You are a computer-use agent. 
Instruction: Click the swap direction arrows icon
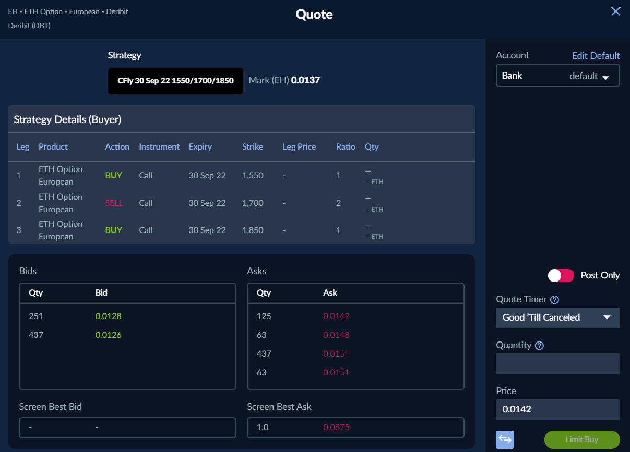click(505, 439)
